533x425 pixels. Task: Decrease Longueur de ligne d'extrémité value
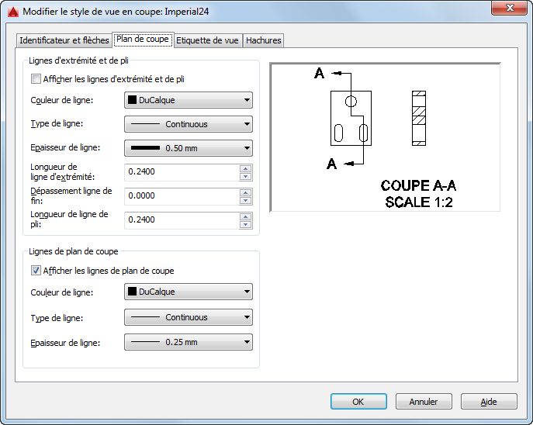point(245,176)
